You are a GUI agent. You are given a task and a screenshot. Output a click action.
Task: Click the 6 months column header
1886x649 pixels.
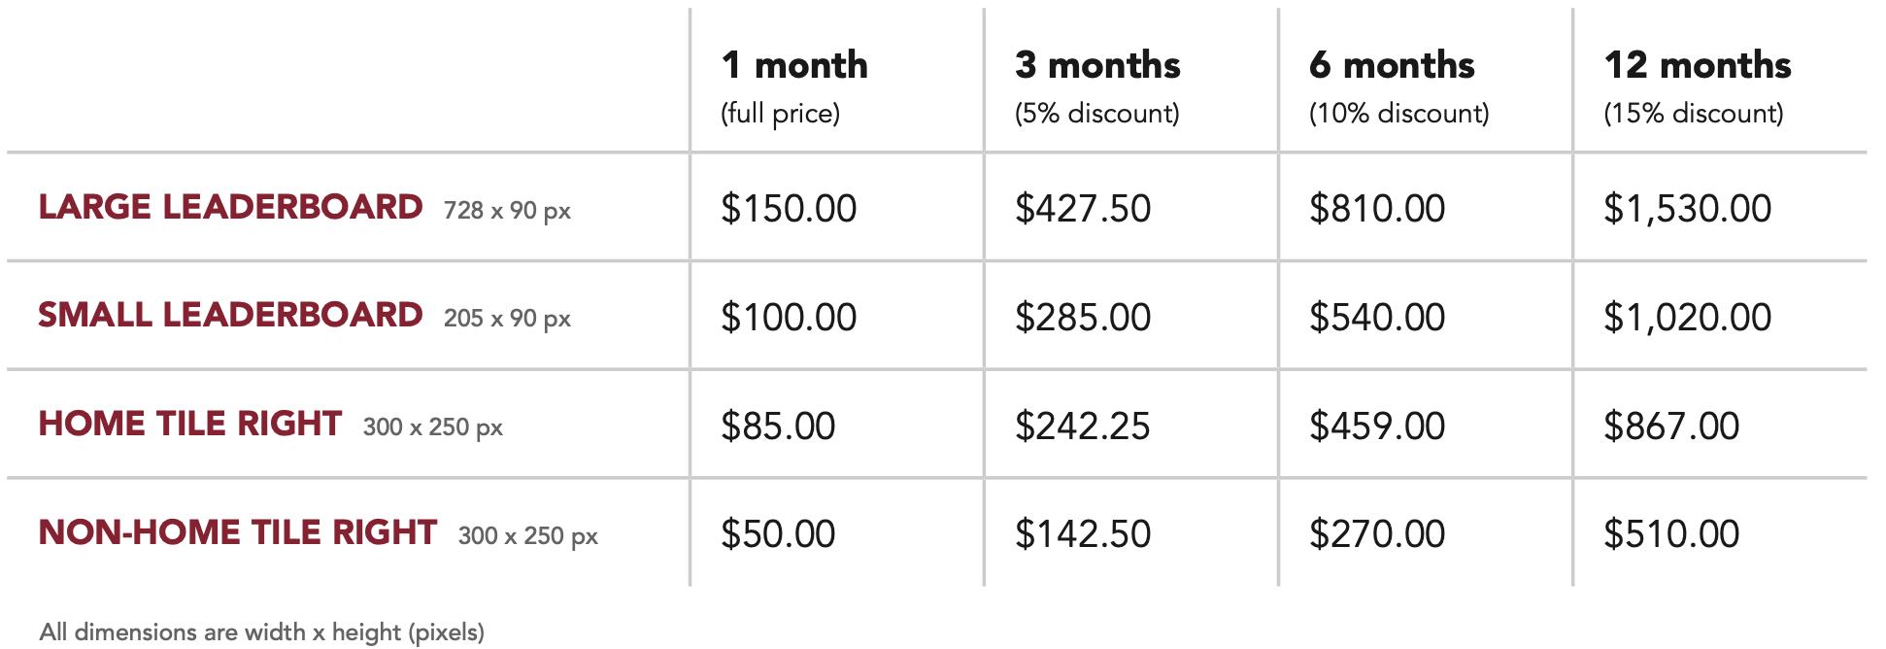1392,65
